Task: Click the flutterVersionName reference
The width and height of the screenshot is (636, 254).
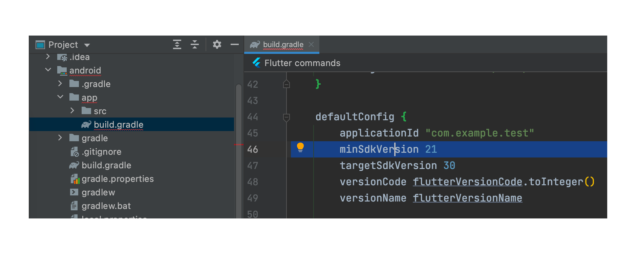Action: pyautogui.click(x=467, y=198)
